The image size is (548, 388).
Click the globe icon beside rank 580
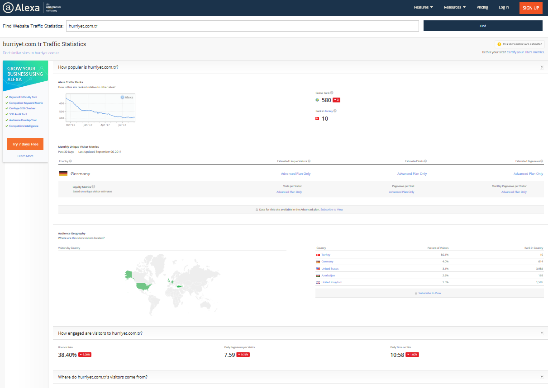click(317, 100)
